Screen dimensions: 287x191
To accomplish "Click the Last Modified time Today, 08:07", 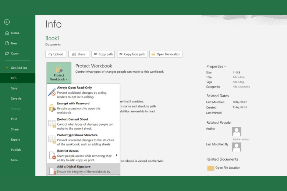I will coord(240,102).
